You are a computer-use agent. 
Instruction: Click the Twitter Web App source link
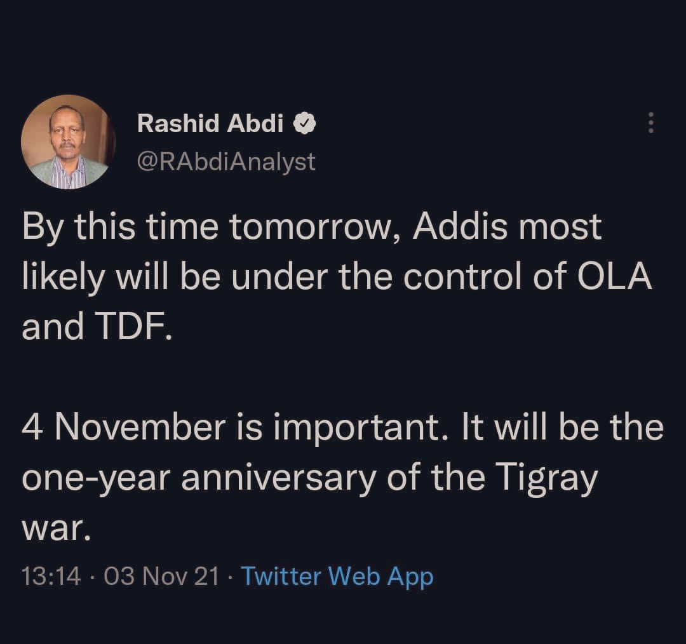tap(337, 577)
